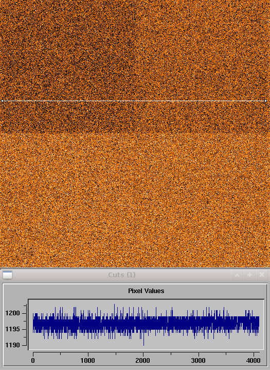Click the 3000 label on the x-axis
The image size is (270, 370).
pos(199,361)
